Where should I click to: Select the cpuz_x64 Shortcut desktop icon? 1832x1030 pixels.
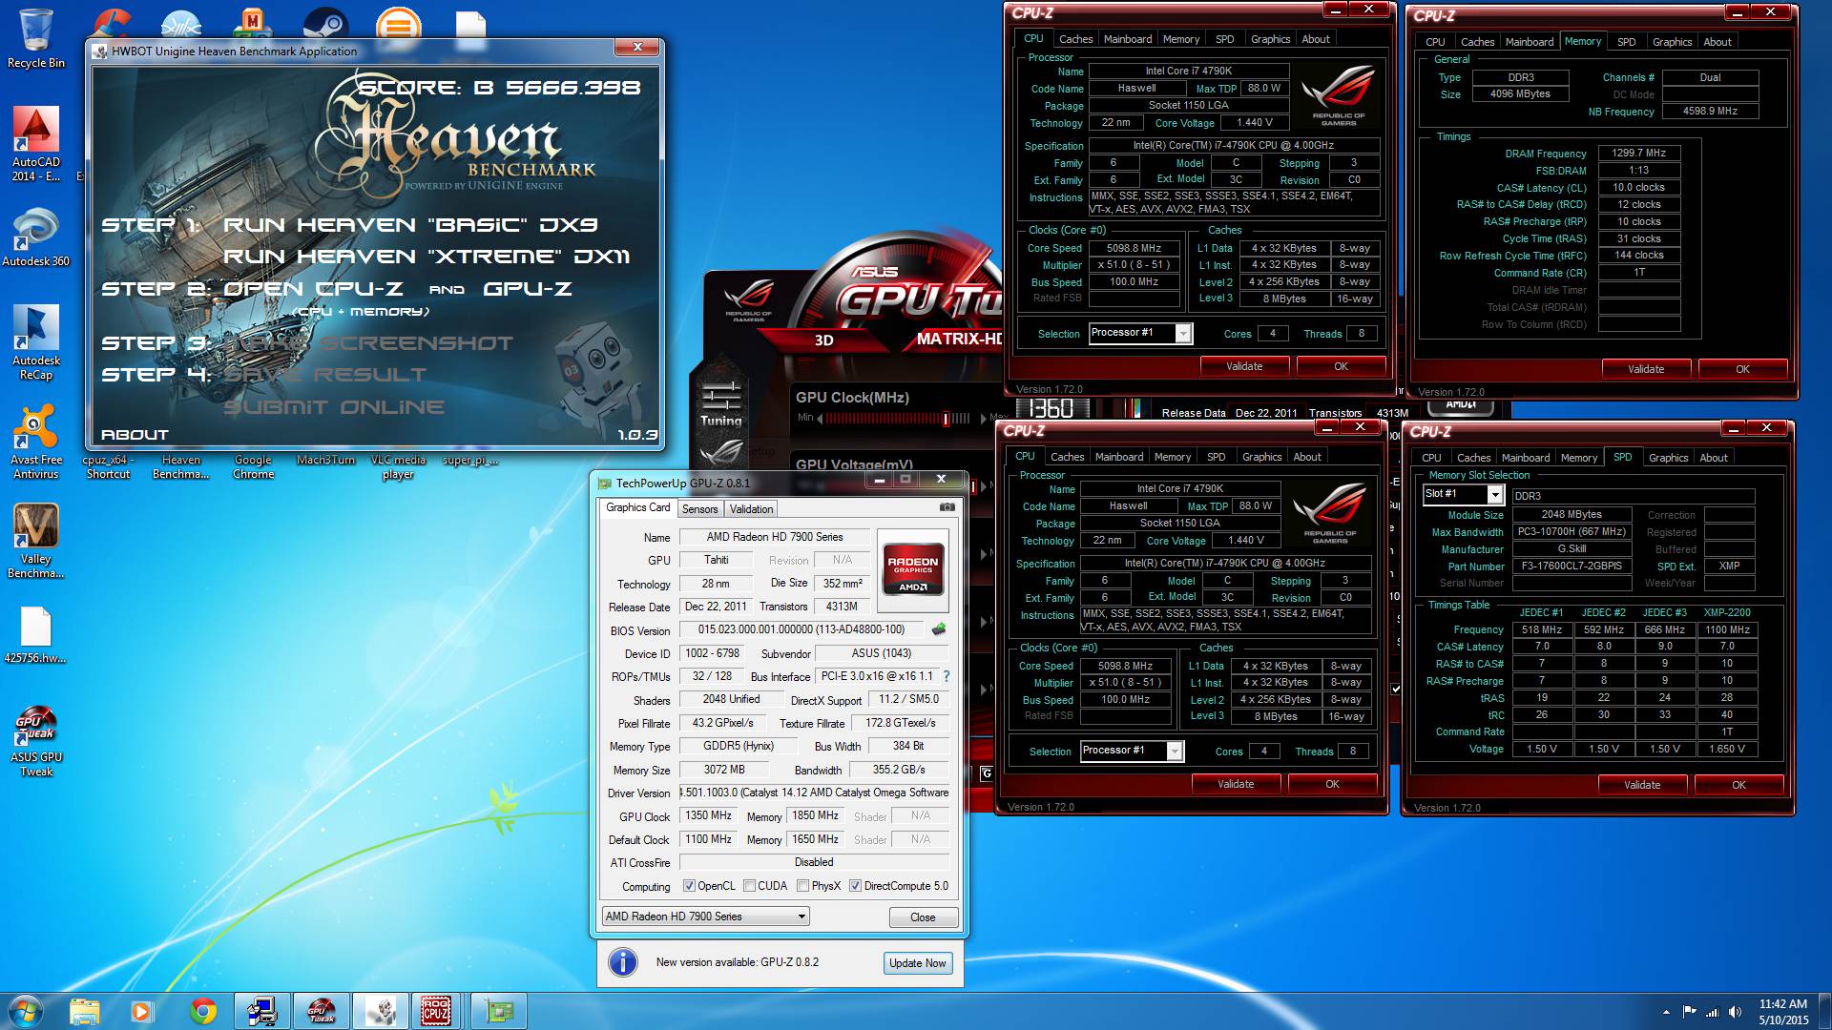point(108,466)
